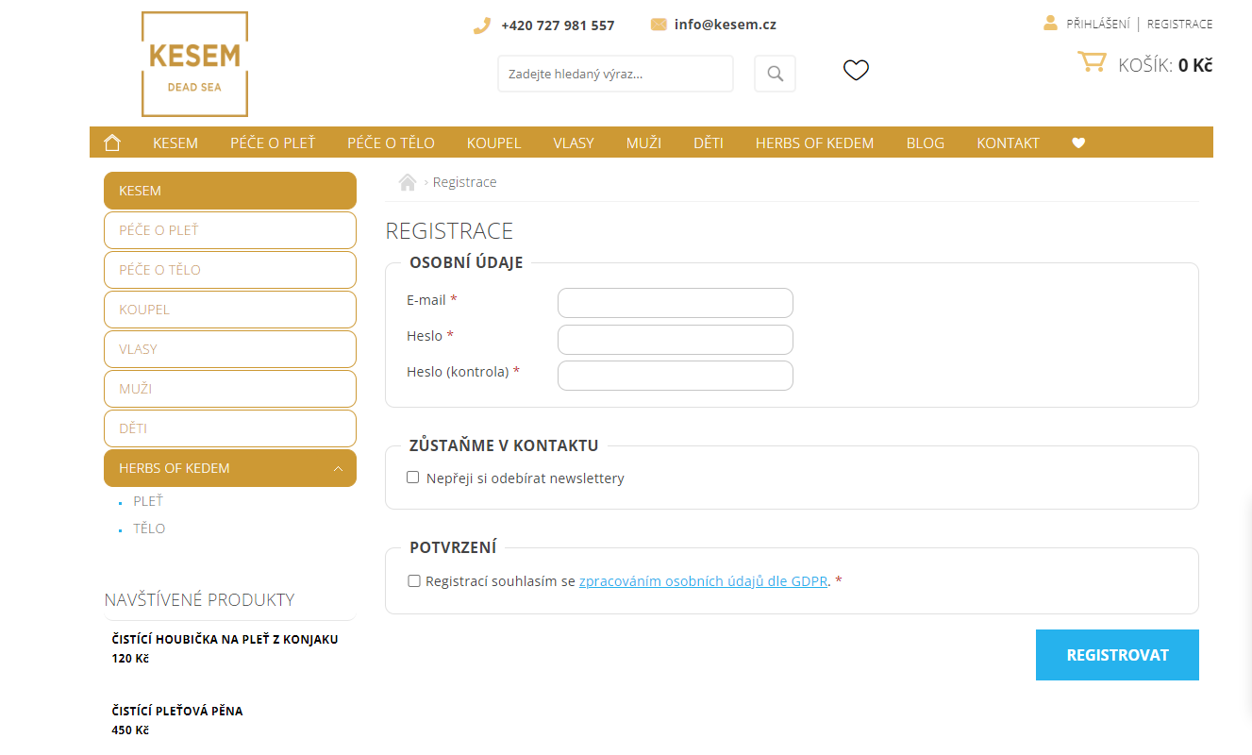Click the magnifier search button
This screenshot has width=1252, height=755.
775,74
